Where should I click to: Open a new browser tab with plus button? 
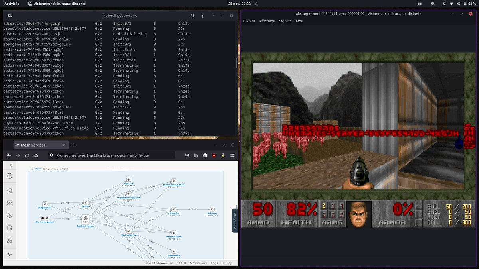tap(74, 145)
